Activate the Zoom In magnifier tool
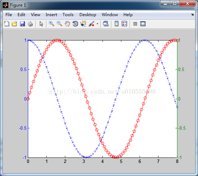 pyautogui.click(x=52, y=24)
